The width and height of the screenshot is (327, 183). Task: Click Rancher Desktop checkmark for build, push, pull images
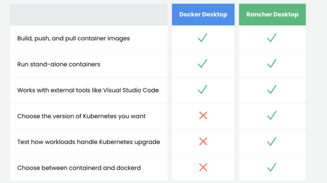(x=272, y=38)
